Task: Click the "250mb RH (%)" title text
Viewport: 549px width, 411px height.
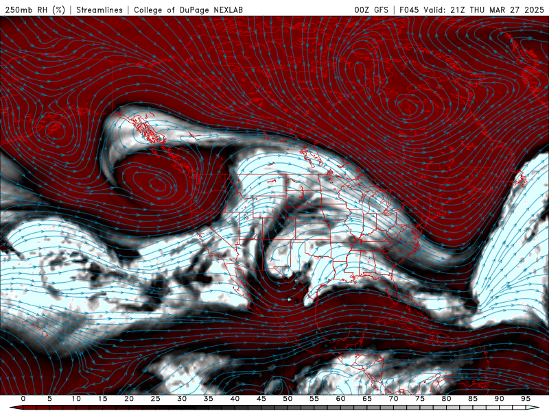Action: [35, 10]
